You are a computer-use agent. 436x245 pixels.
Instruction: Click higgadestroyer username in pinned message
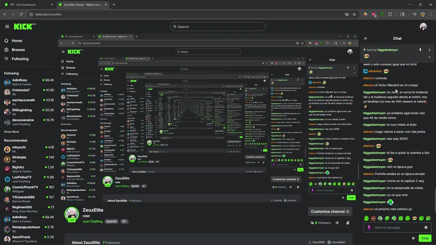point(388,50)
